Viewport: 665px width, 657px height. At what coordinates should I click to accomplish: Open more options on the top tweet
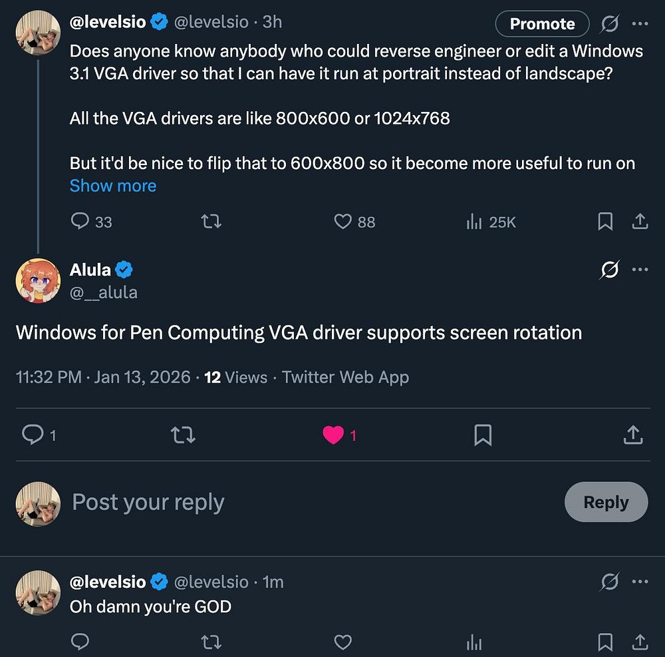point(640,24)
